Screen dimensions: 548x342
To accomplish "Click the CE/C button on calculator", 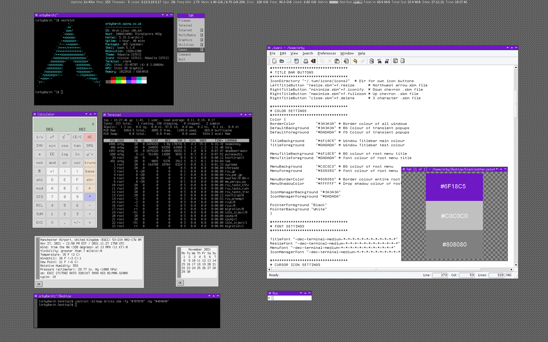I will pos(77,137).
